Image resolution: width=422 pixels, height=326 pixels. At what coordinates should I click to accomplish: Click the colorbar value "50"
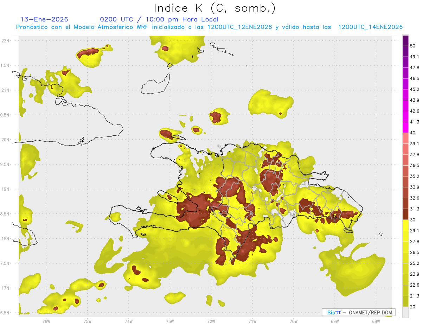[x=413, y=46]
